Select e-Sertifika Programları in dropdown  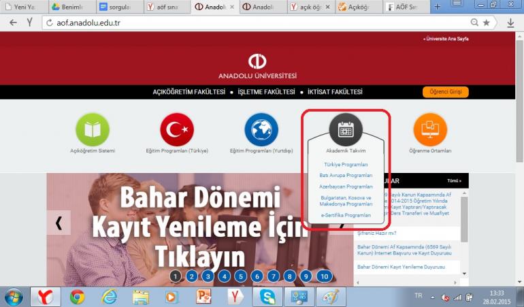[346, 215]
